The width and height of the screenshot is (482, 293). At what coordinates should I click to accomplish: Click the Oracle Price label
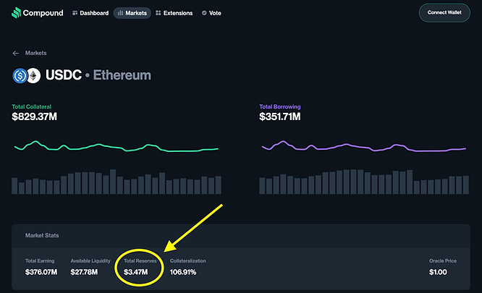click(443, 260)
